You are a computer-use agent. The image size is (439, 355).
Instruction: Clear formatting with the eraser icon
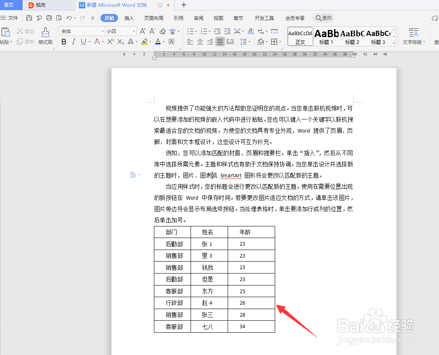pos(163,30)
